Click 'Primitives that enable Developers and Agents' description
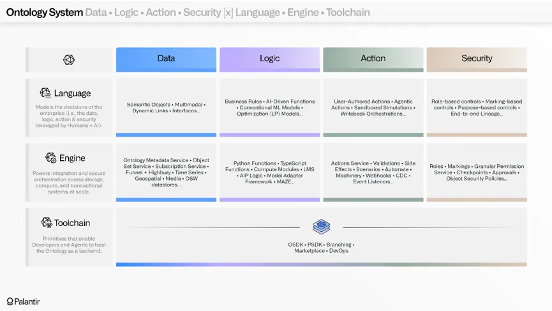This screenshot has width=552, height=311. coord(69,245)
